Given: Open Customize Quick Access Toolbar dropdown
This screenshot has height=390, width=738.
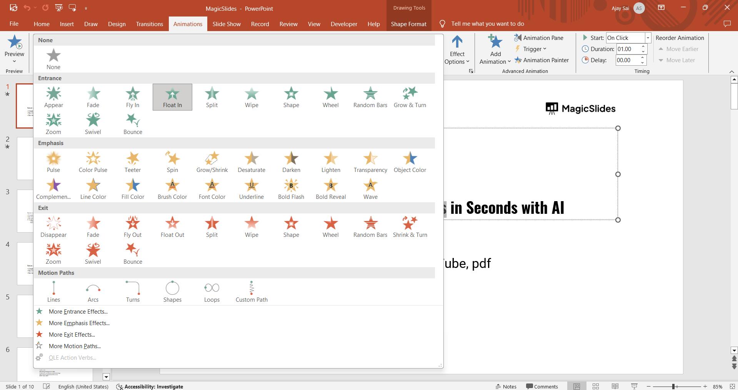Looking at the screenshot, I should click(86, 8).
